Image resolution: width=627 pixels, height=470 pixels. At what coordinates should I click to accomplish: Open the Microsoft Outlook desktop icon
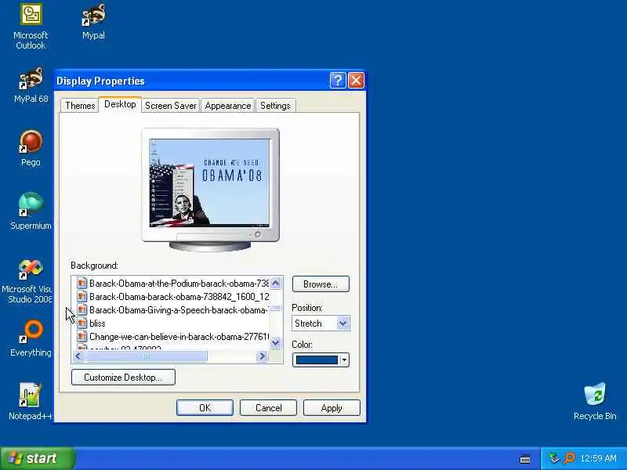point(31,26)
